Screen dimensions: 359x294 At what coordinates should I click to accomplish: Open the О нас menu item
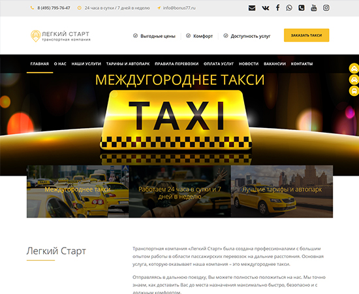click(60, 64)
